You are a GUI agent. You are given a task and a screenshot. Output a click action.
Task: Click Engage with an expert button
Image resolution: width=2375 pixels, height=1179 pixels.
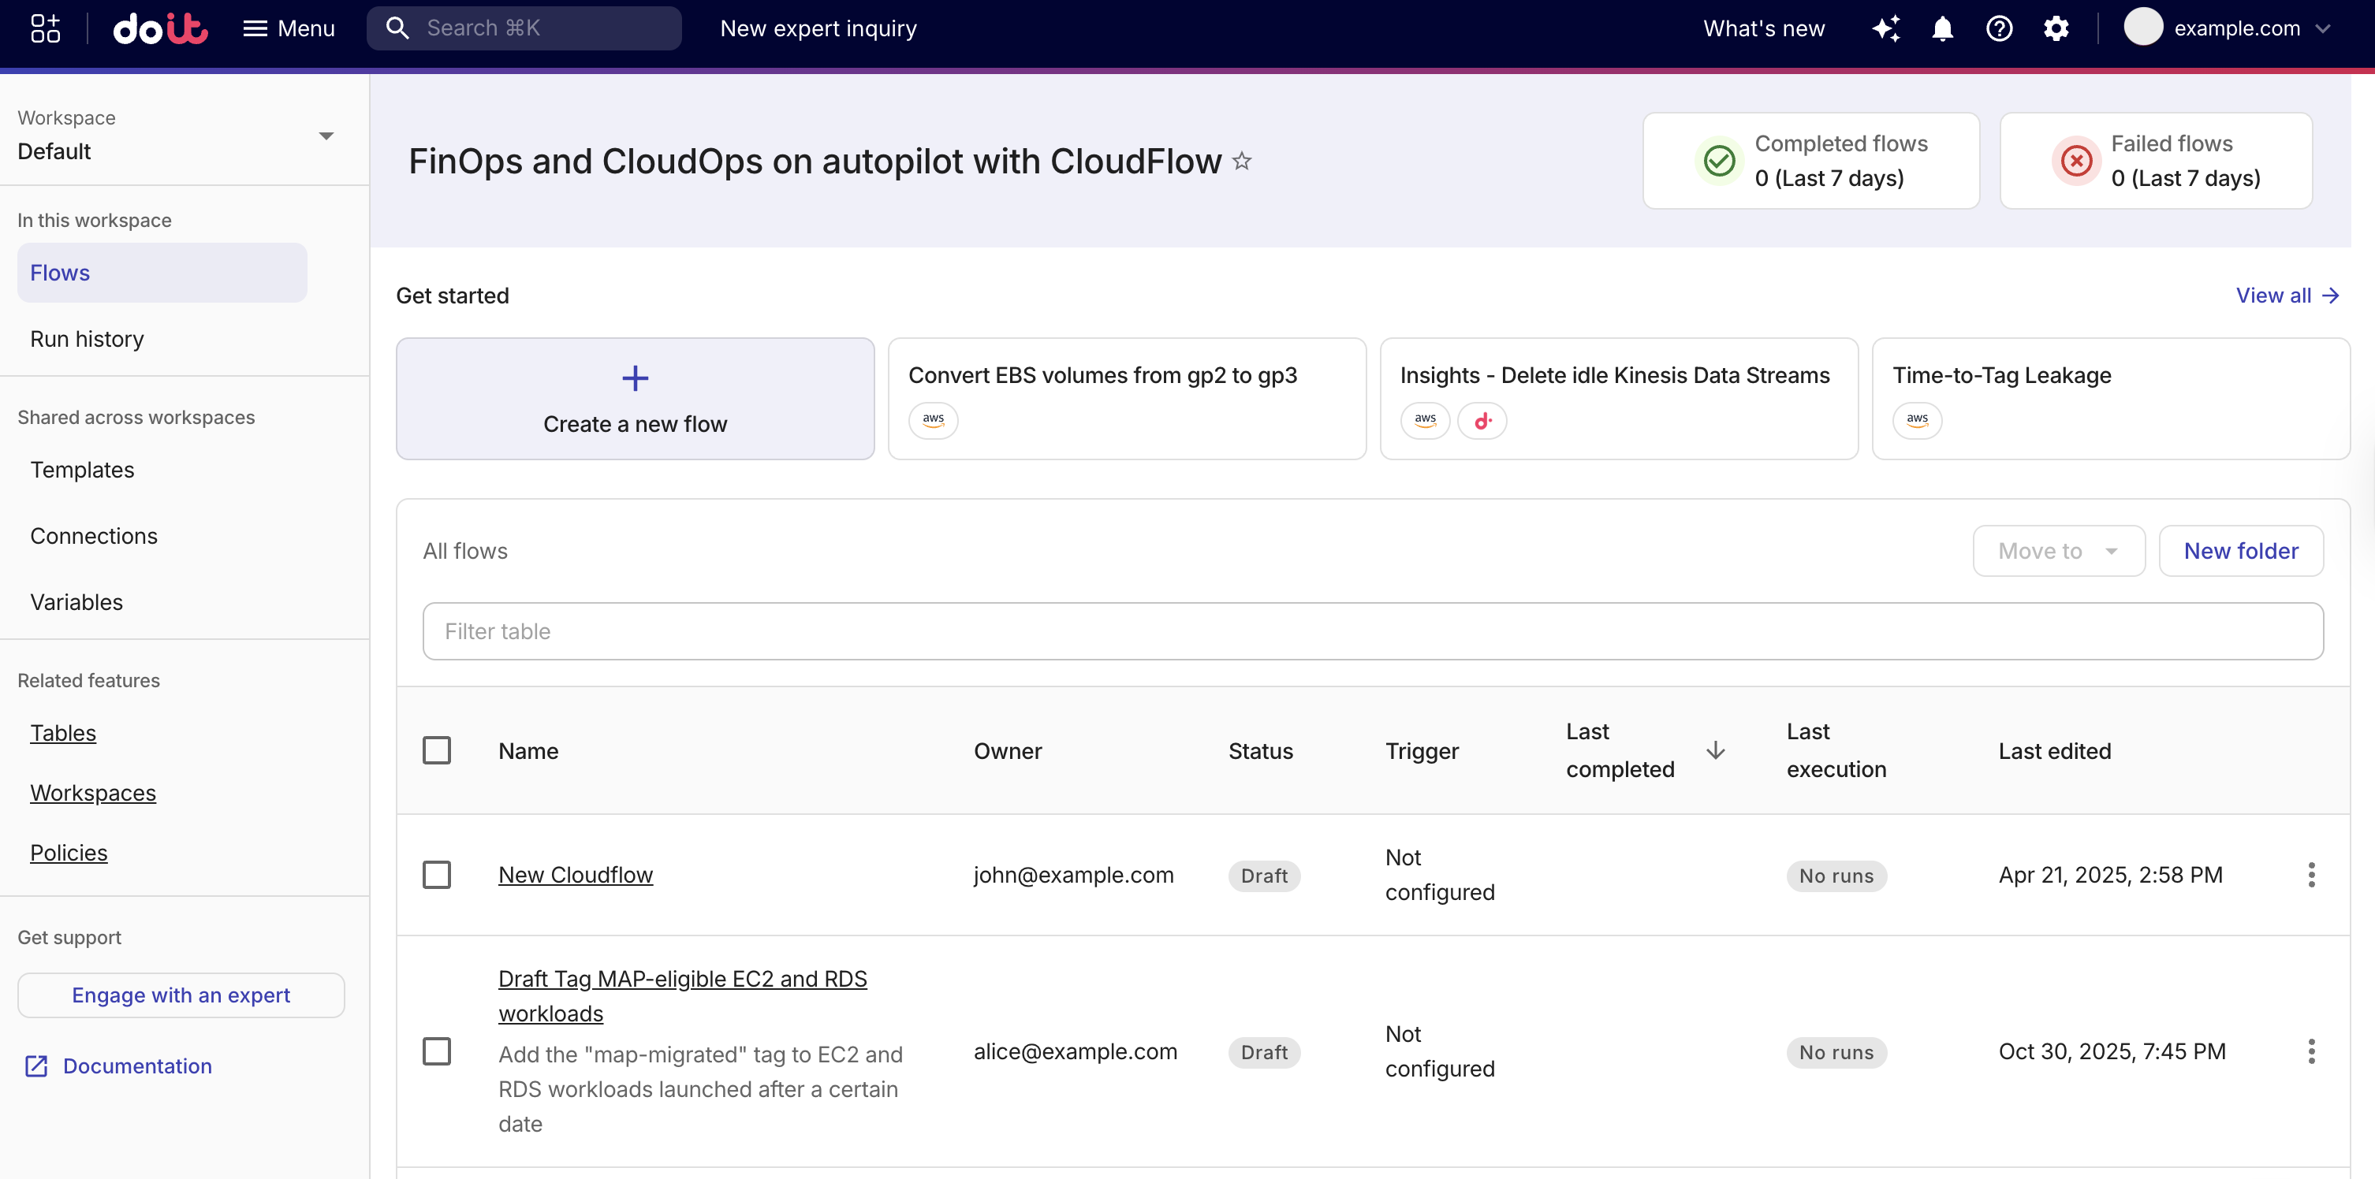coord(181,995)
